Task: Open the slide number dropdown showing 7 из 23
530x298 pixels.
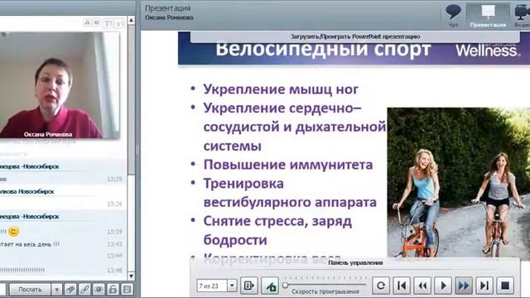Action: (x=232, y=286)
